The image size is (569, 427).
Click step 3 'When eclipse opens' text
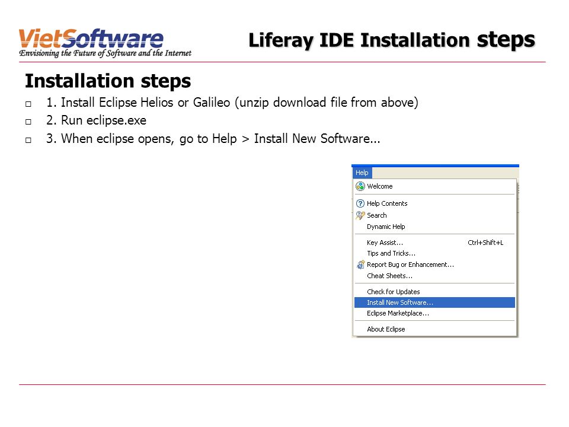213,139
